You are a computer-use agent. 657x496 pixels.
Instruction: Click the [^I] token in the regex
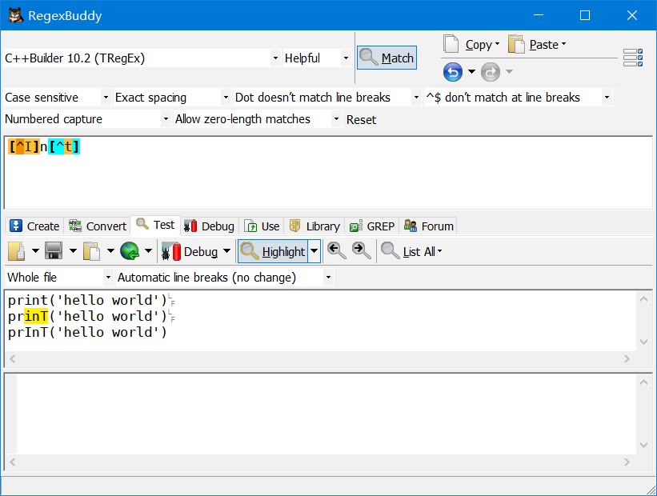point(24,146)
